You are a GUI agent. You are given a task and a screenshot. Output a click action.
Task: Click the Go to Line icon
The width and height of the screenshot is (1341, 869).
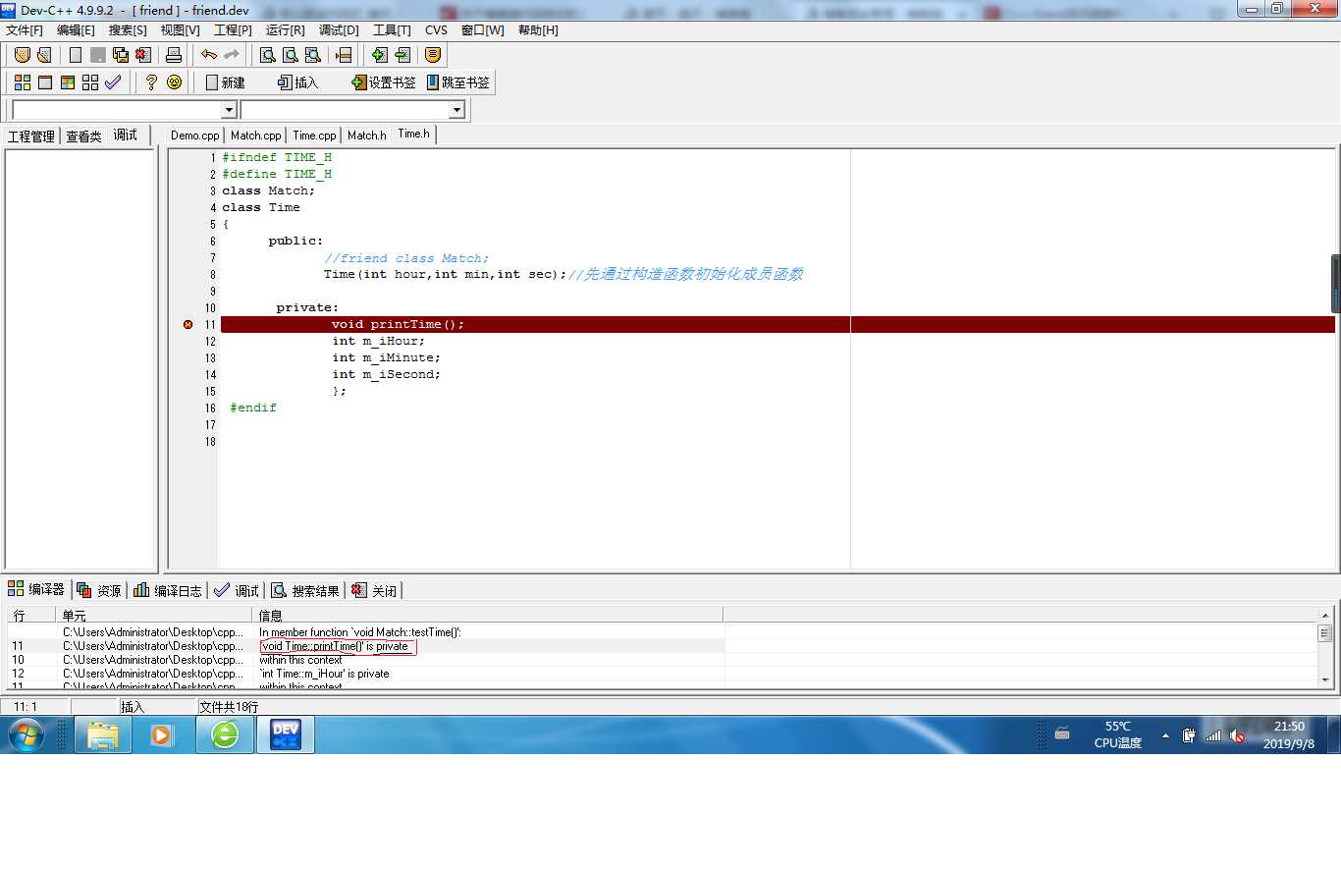click(344, 55)
